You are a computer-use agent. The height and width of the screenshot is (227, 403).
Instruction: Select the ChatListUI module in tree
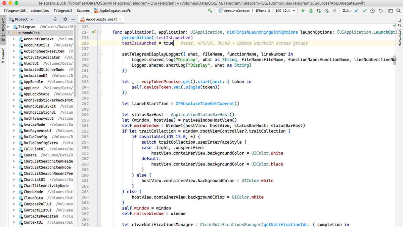point(34,180)
